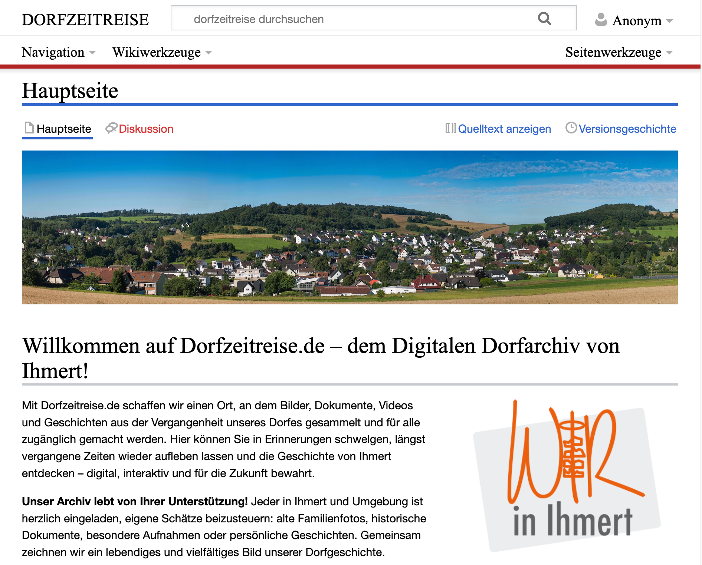Click the page icon beside Hauptseite

coord(29,129)
